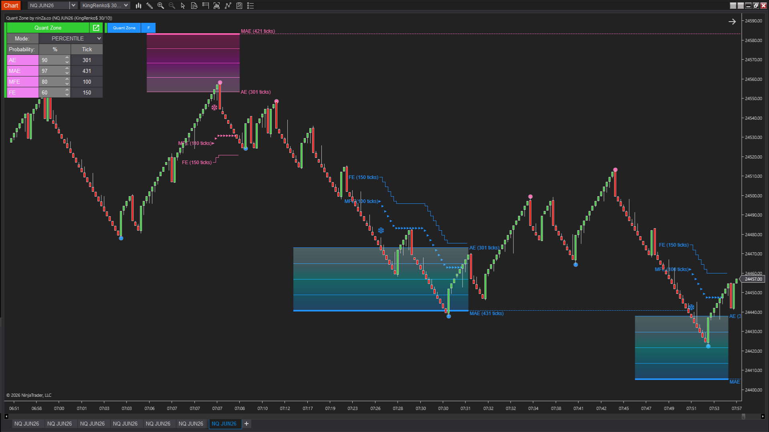The width and height of the screenshot is (769, 432).
Task: Click the orange Chart button
Action: pos(11,6)
